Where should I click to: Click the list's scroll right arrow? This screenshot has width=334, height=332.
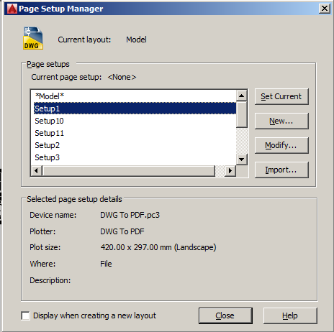(x=230, y=170)
